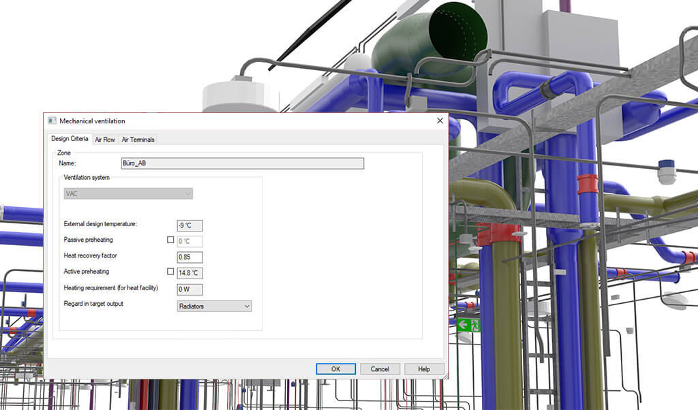Edit the heating requirement 0 W field
The image size is (698, 410).
pos(189,289)
